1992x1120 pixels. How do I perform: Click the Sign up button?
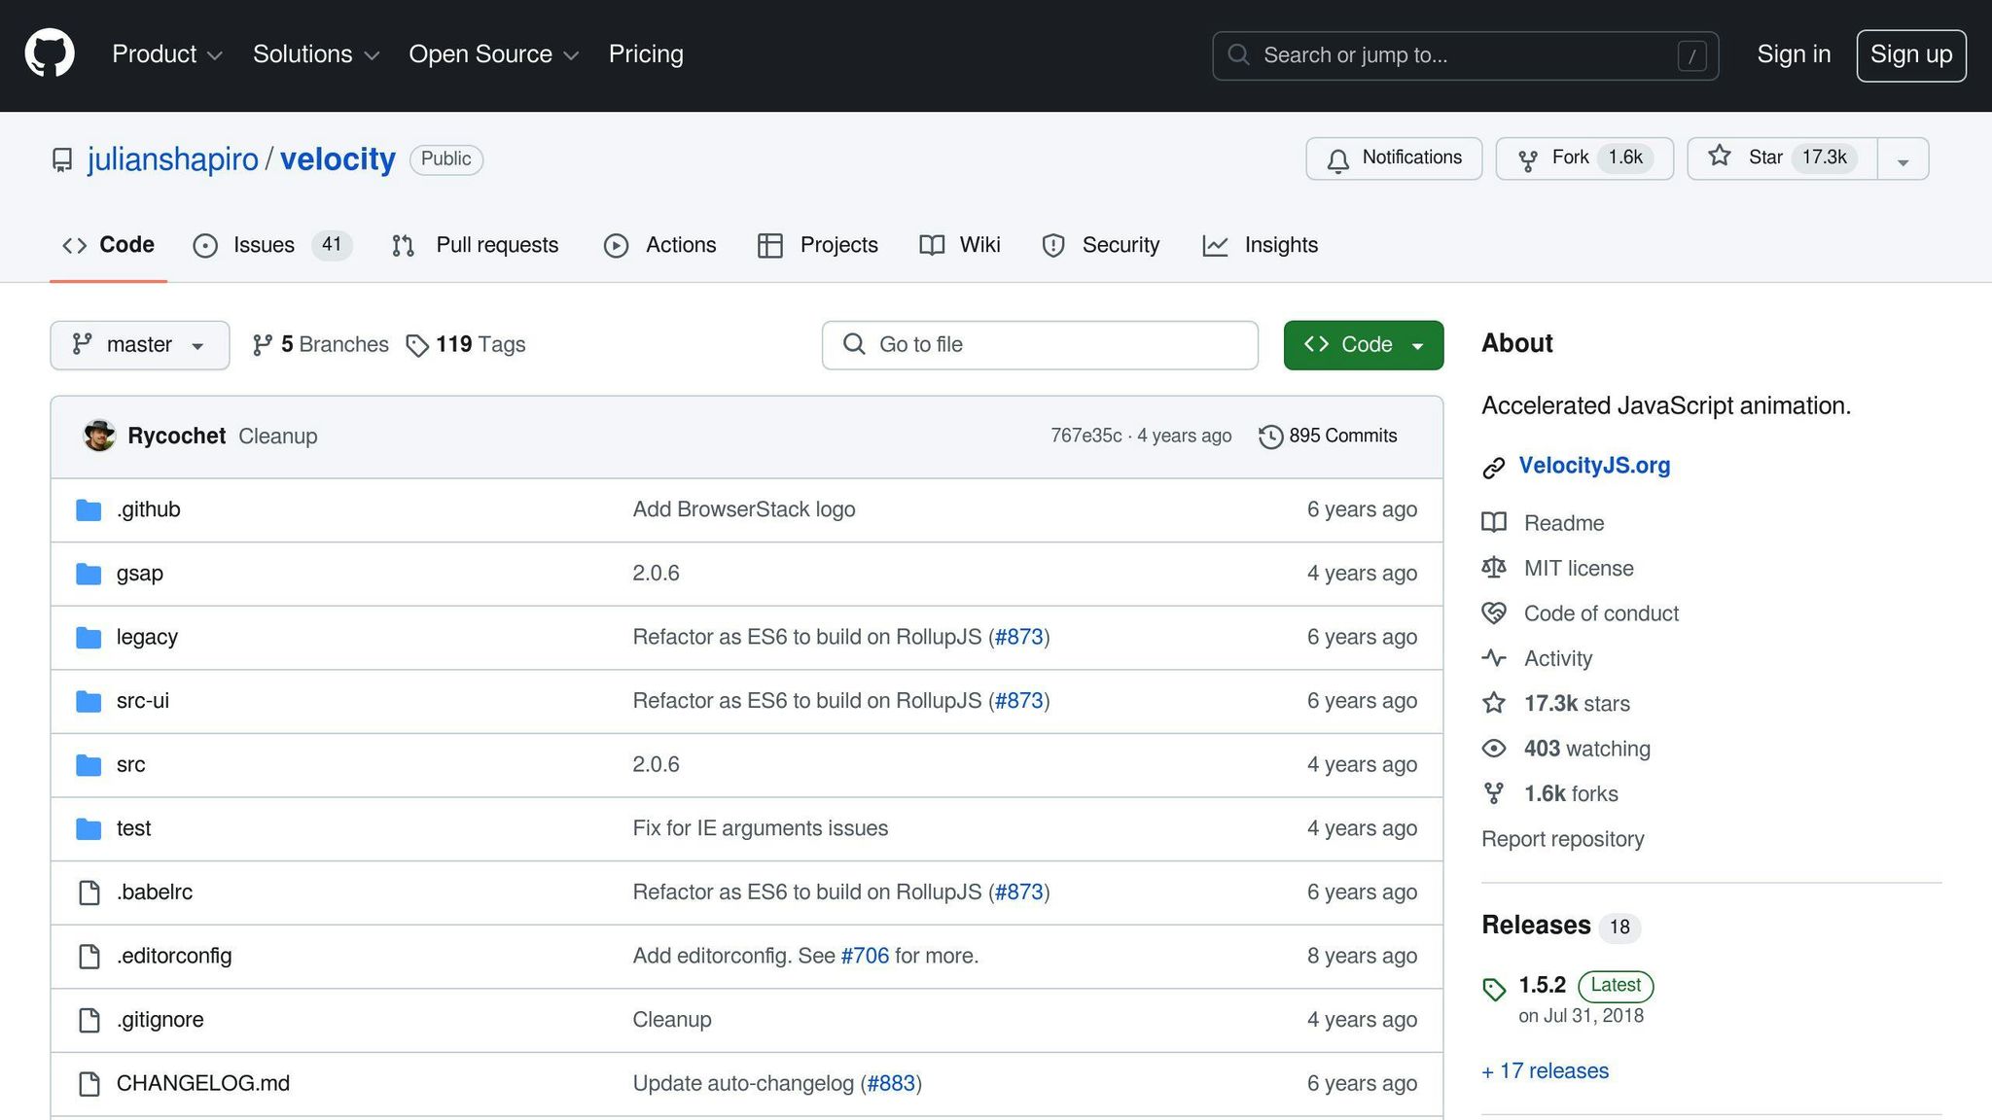pyautogui.click(x=1910, y=54)
